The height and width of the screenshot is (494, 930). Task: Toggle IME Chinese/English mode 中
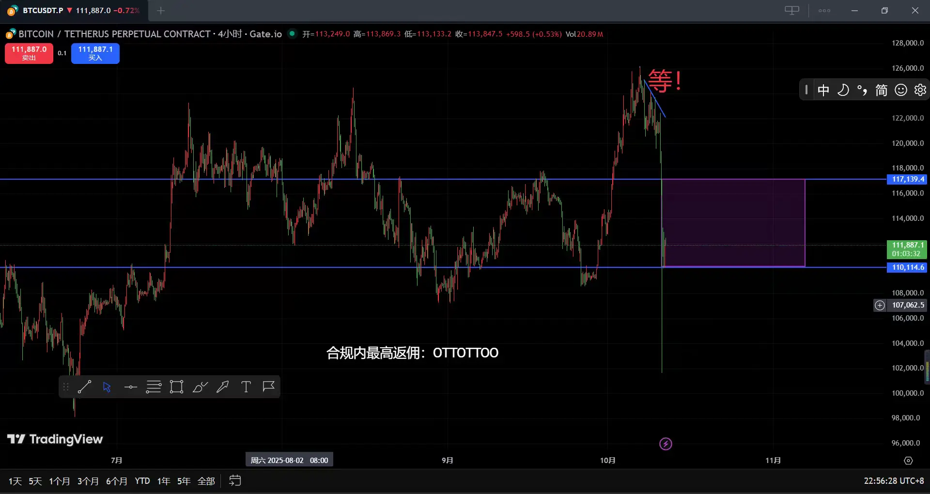(823, 90)
